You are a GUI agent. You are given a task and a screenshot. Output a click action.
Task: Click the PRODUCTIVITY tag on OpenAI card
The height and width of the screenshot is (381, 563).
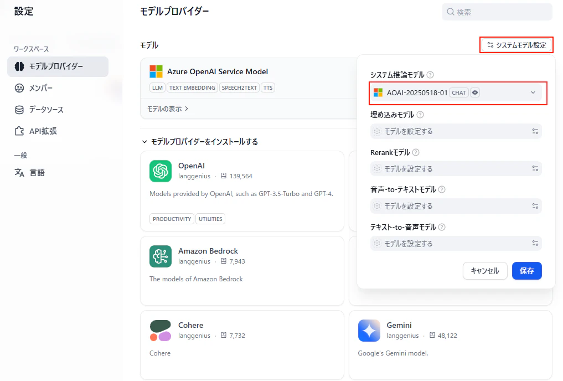pos(172,219)
